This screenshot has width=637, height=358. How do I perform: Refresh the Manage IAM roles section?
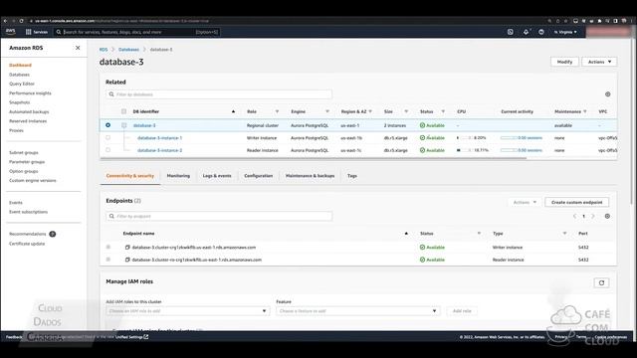point(601,282)
